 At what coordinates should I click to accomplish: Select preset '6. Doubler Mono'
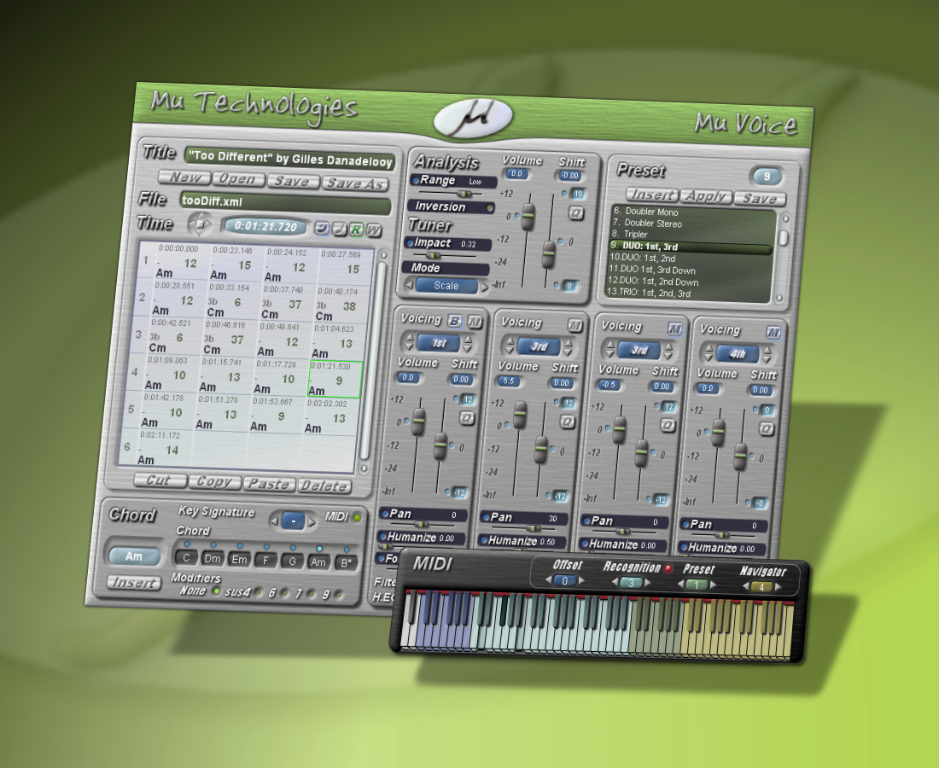(645, 212)
